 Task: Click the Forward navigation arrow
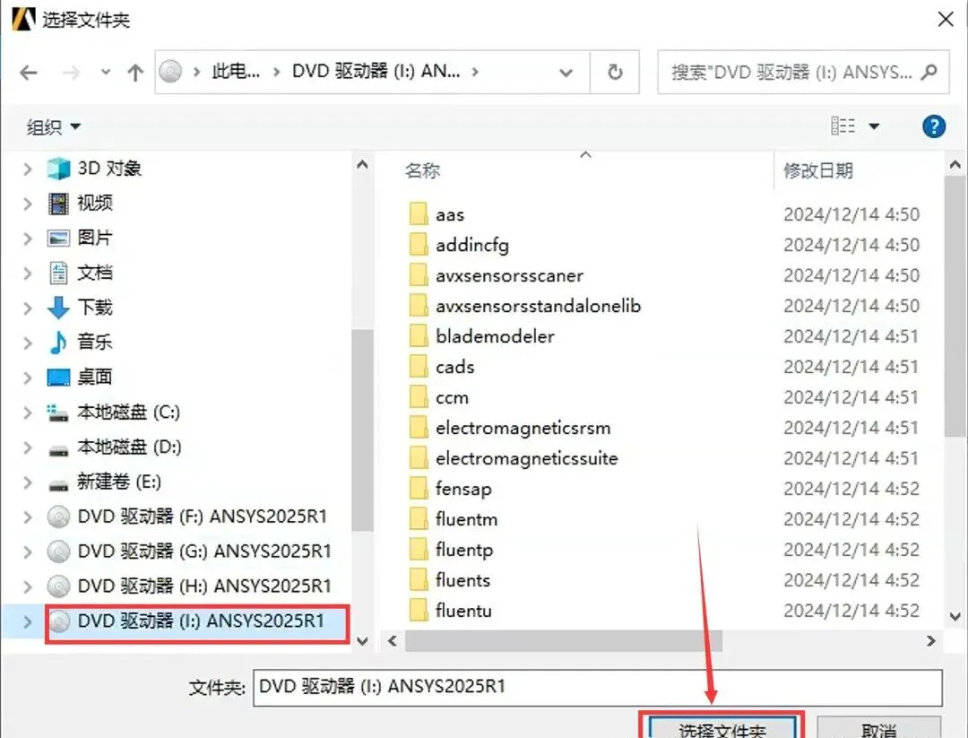[71, 73]
